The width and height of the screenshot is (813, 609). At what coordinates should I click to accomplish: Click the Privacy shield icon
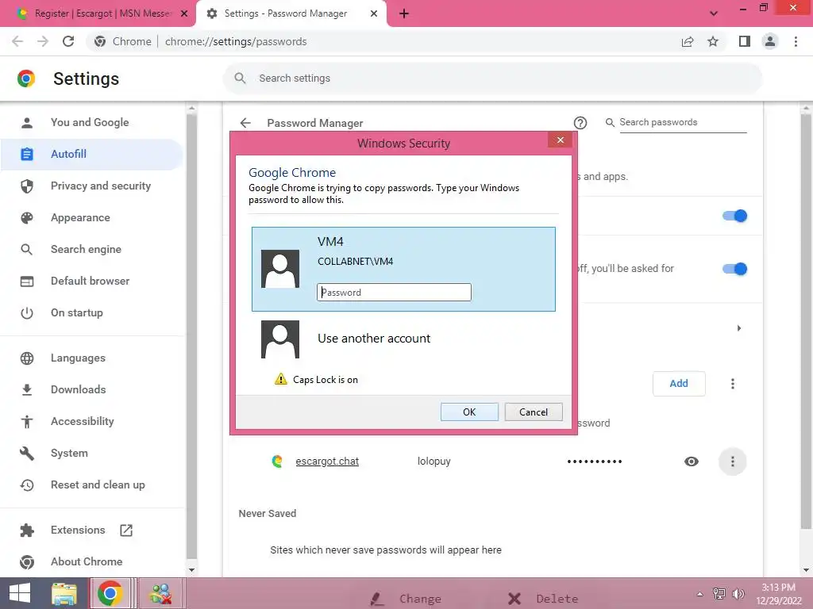27,186
